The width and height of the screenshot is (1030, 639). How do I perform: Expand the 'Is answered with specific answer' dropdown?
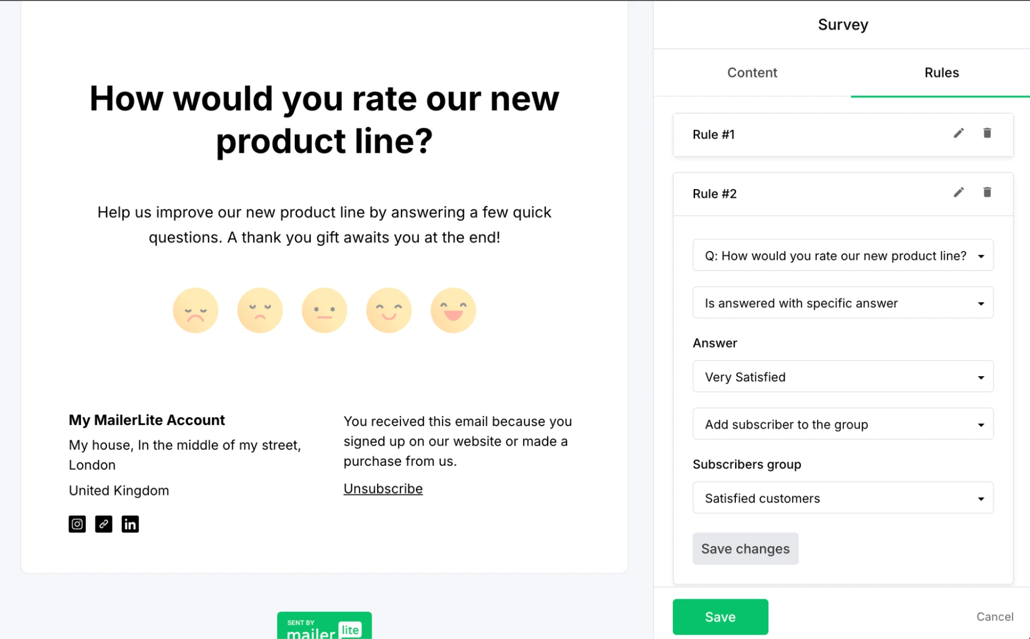tap(842, 303)
